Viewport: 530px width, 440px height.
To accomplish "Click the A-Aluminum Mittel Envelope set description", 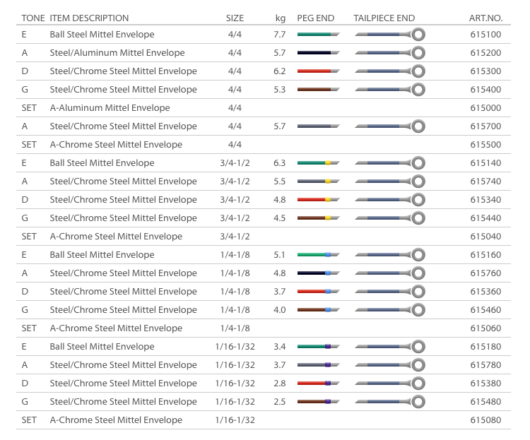I will pos(110,108).
